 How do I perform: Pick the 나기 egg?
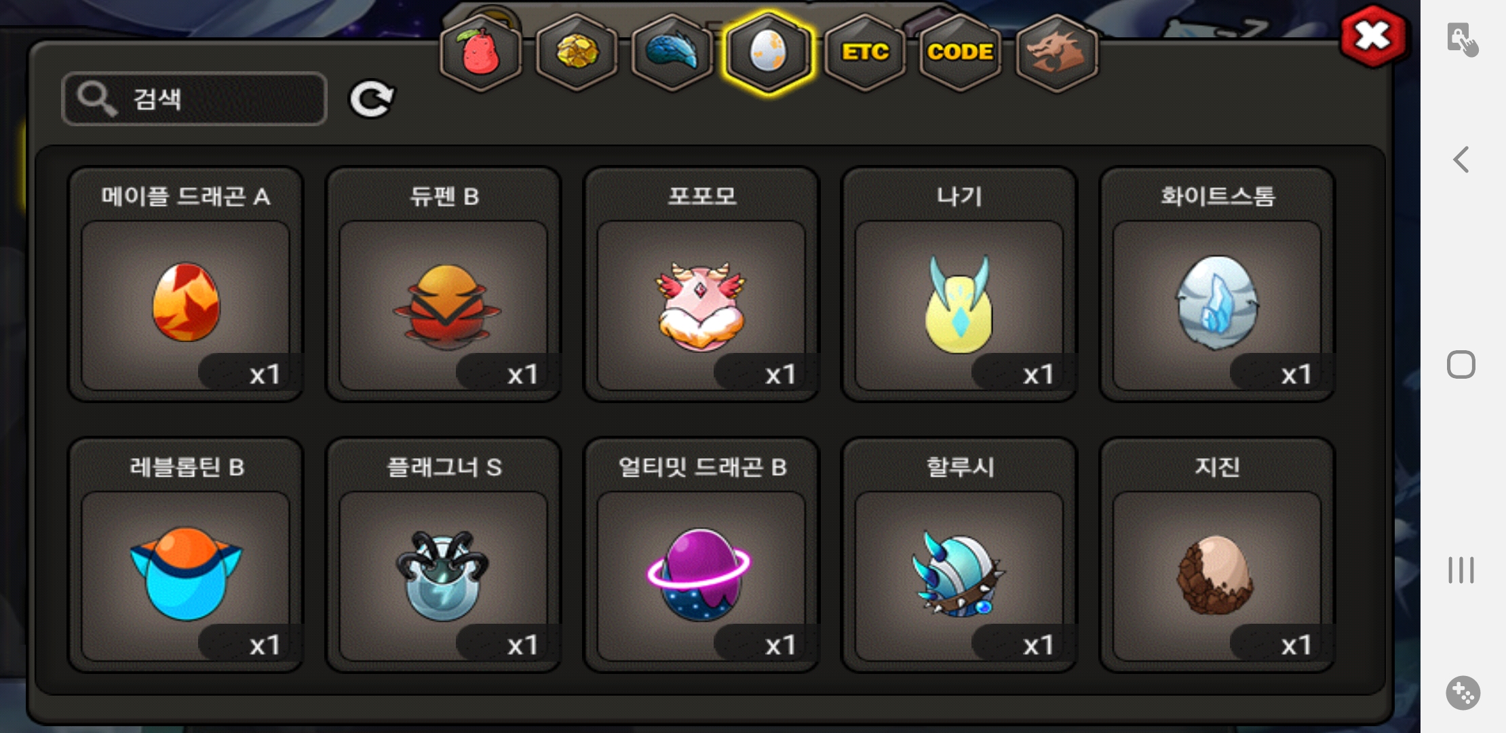(959, 284)
